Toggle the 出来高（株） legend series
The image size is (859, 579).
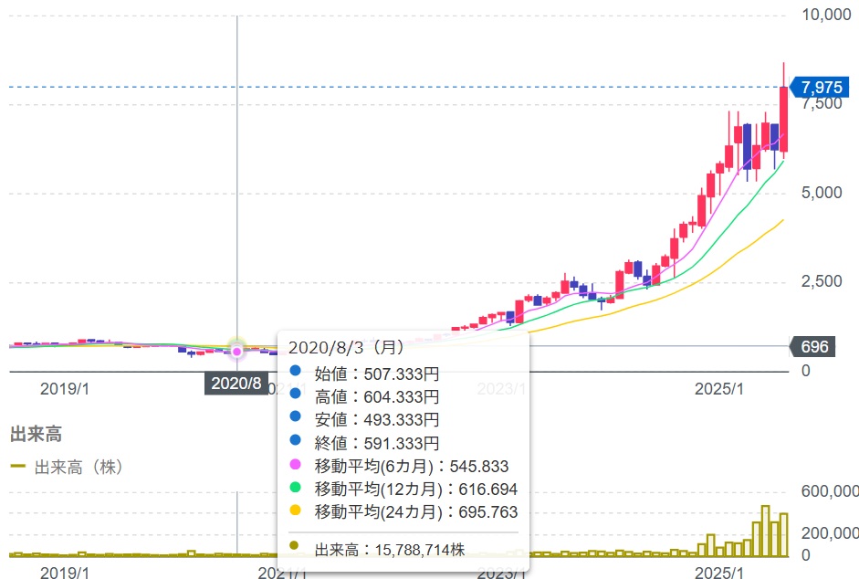click(78, 467)
